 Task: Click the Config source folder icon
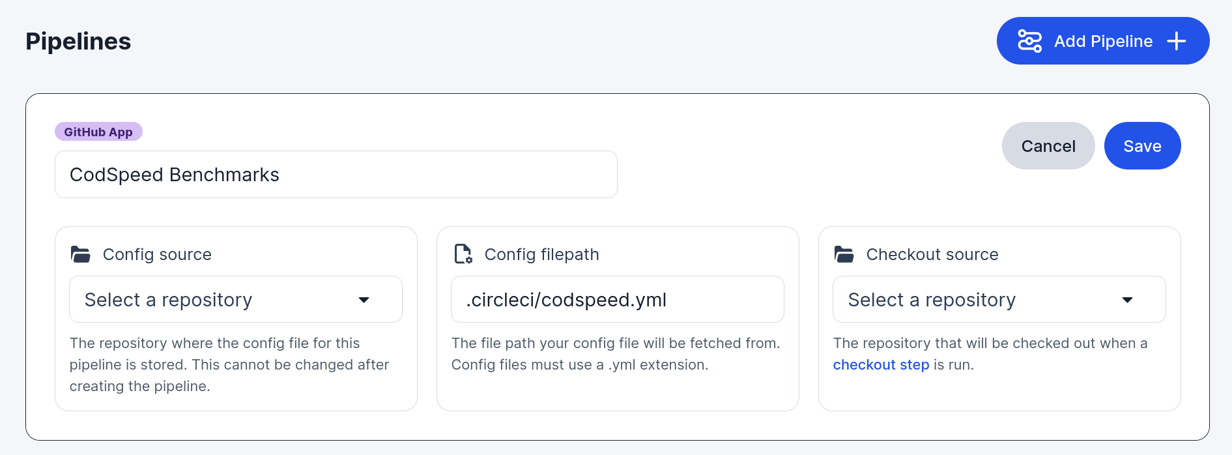click(80, 254)
